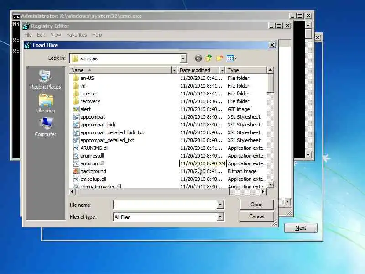Select the appcompat_detailed_bidi_txt file icon
Viewport: 365px width, 274px height.
coord(76,132)
